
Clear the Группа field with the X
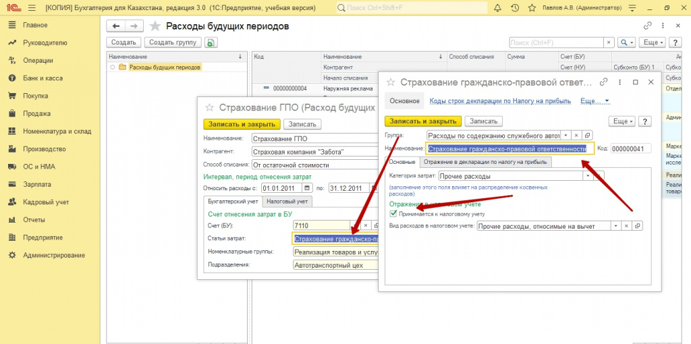576,136
